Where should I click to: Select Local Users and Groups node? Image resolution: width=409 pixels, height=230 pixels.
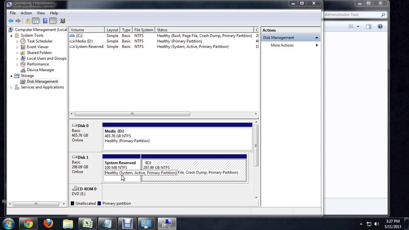(x=47, y=58)
